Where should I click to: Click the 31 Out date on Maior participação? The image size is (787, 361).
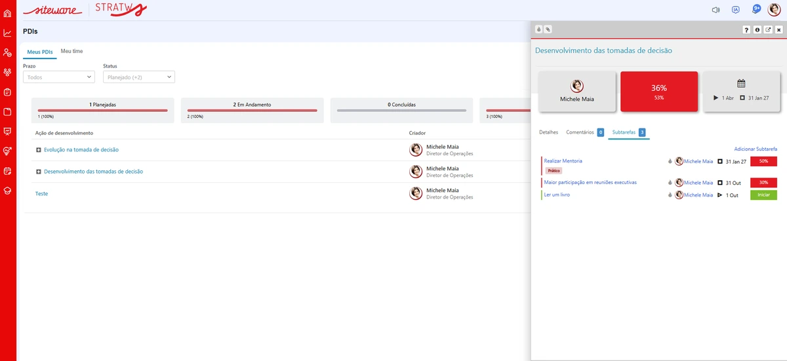click(733, 183)
